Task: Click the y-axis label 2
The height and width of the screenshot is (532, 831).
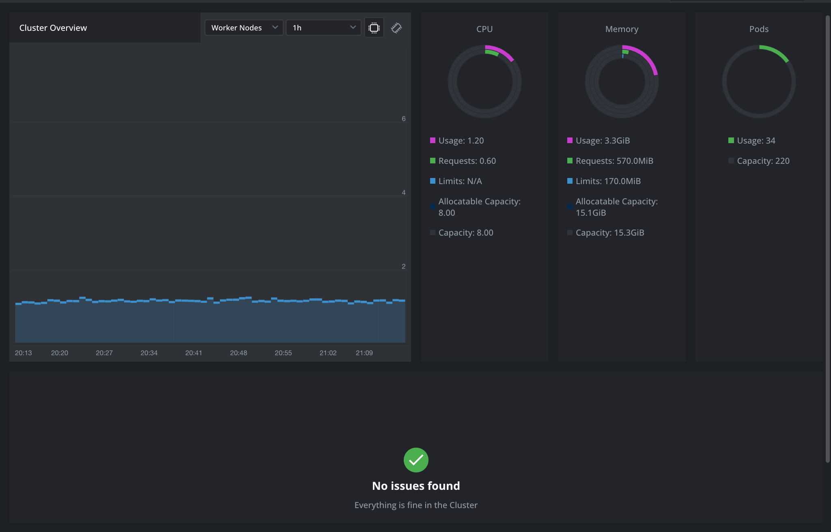Action: click(x=404, y=266)
